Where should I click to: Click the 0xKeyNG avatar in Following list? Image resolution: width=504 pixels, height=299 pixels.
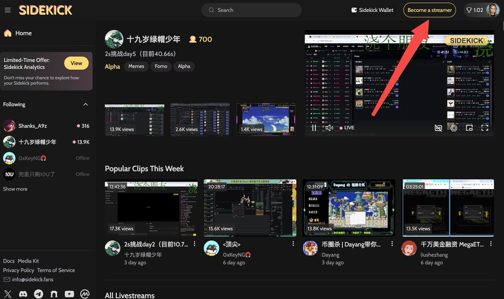[x=9, y=158]
